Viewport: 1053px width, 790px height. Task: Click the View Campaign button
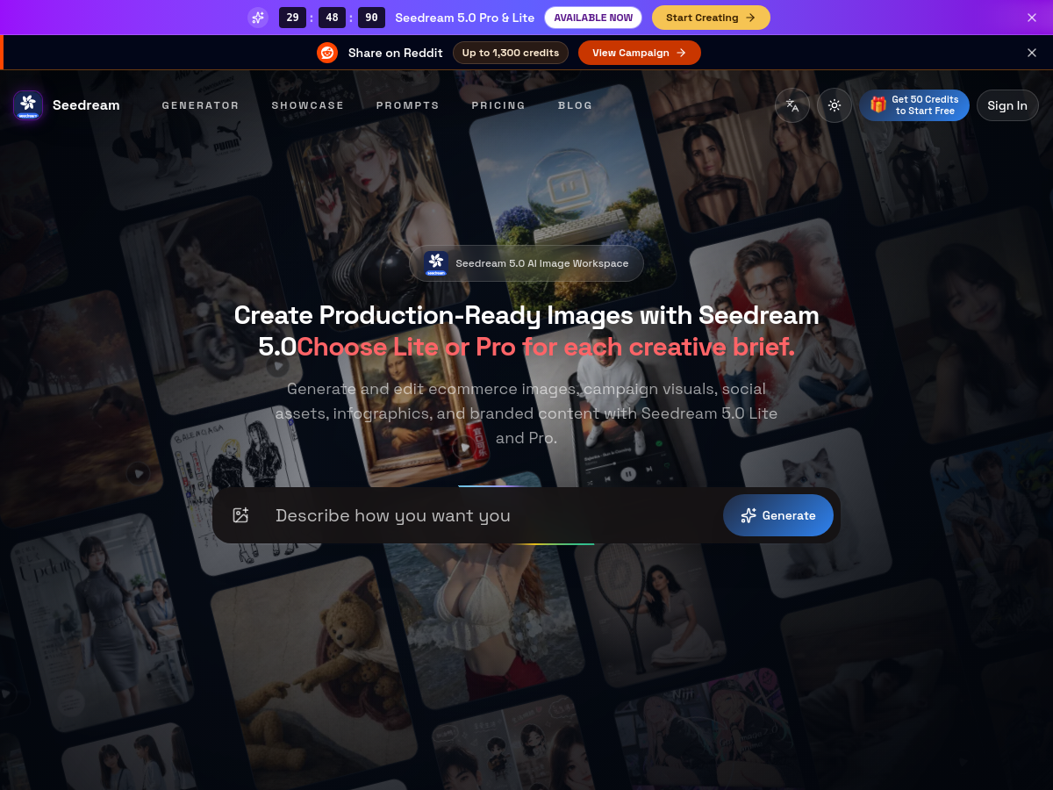[639, 53]
